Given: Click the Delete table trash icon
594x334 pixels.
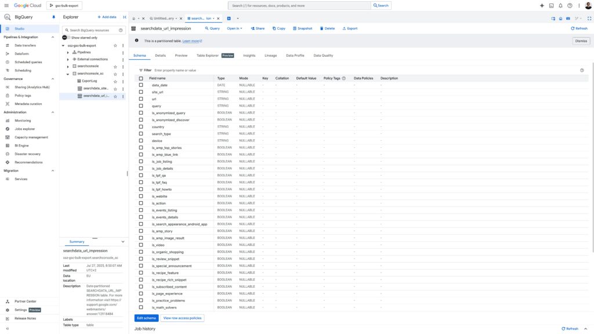Looking at the screenshot, I should click(327, 28).
